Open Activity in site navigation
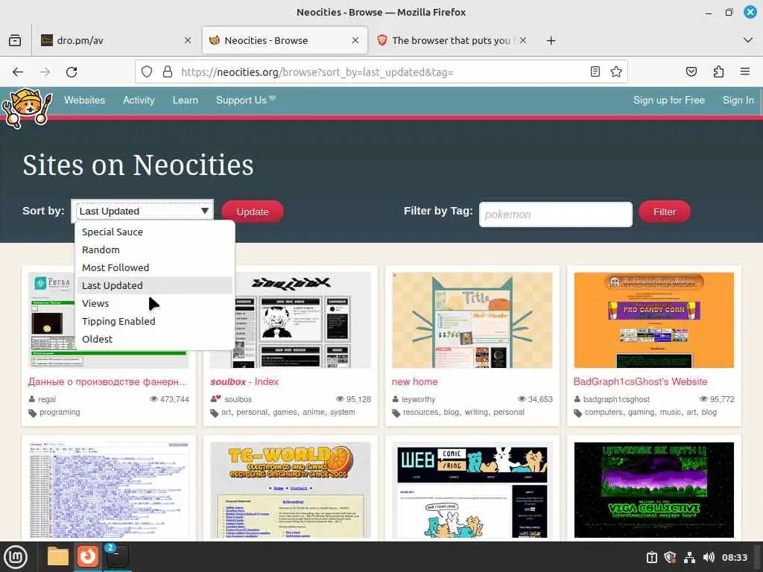This screenshot has width=763, height=572. pos(139,101)
